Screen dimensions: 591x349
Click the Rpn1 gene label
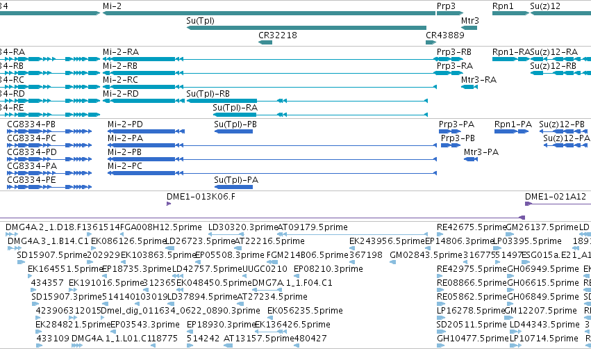[503, 6]
